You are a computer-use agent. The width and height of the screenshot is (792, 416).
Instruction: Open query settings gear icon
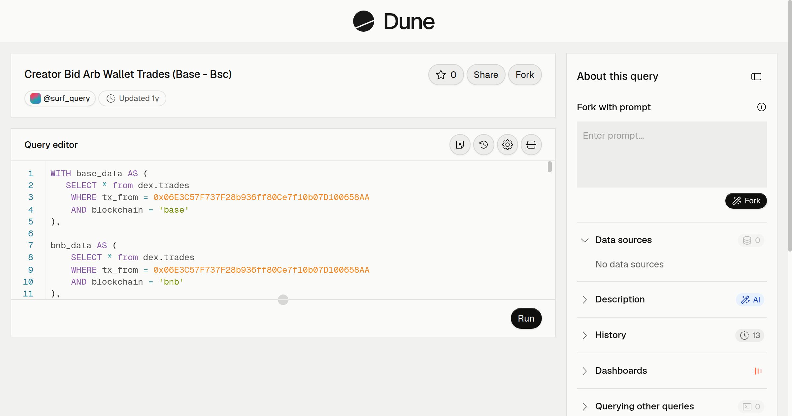508,145
